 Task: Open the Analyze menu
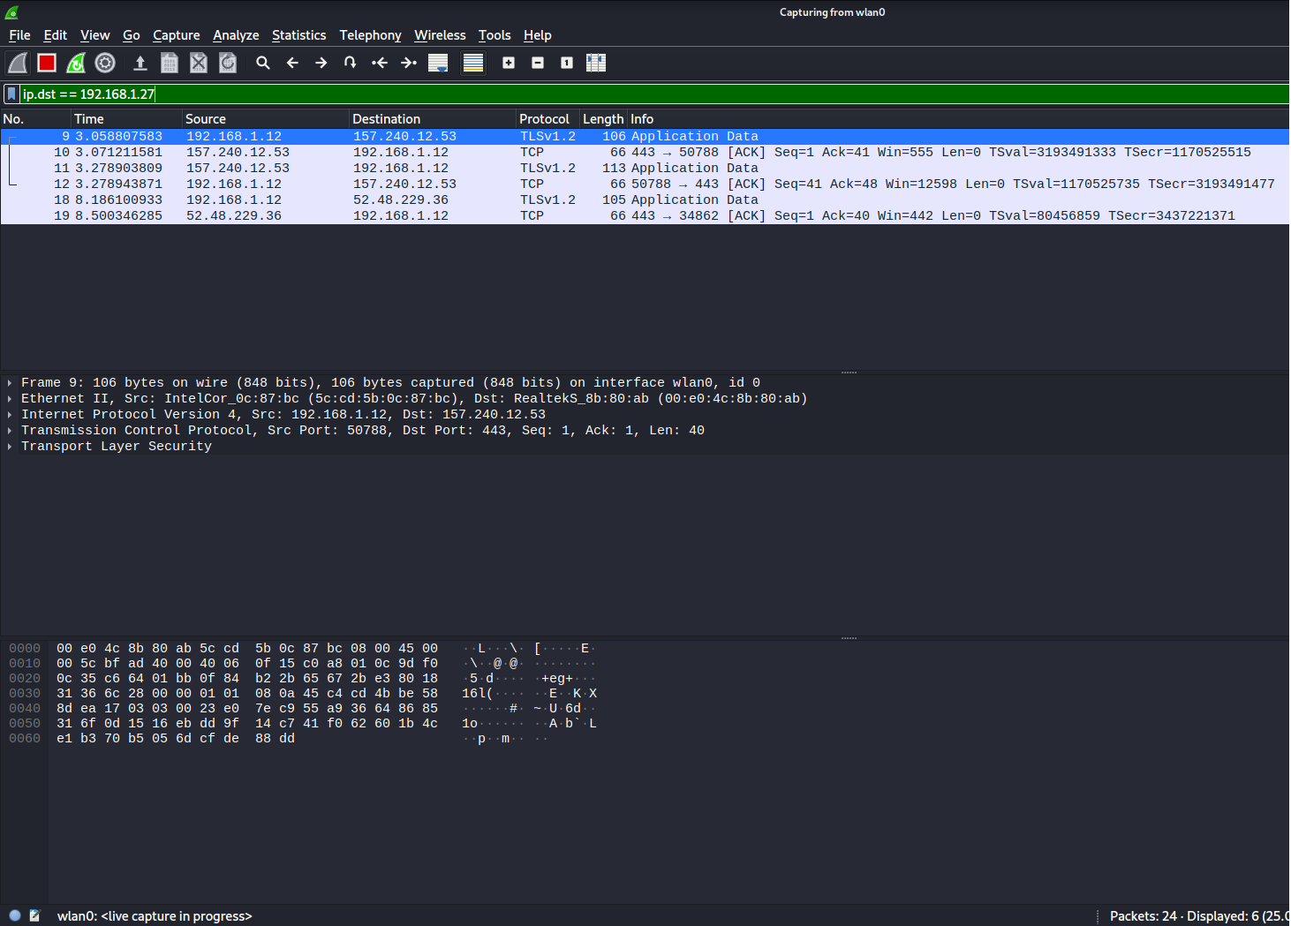click(236, 35)
